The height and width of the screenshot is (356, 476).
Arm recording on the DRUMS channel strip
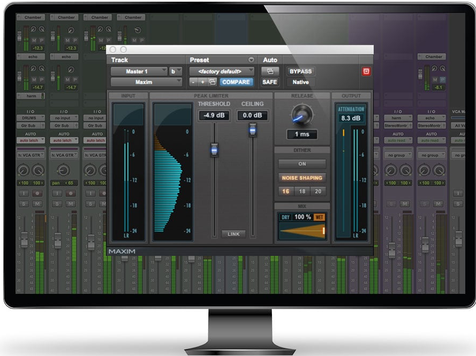point(37,194)
